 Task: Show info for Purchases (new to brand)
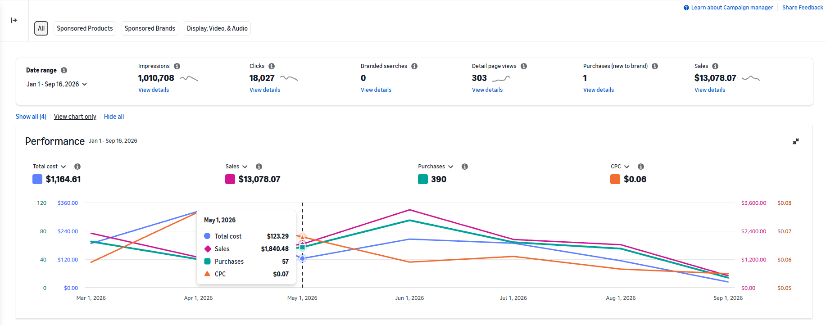pyautogui.click(x=655, y=66)
